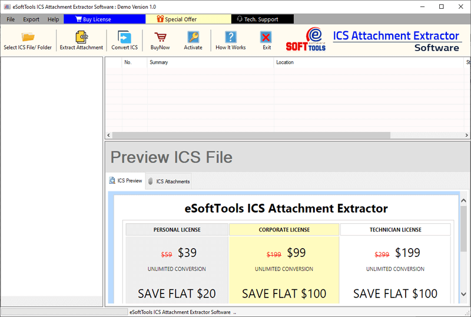Click the PERSONAL LICENSE header
This screenshot has width=471, height=317.
(x=177, y=230)
